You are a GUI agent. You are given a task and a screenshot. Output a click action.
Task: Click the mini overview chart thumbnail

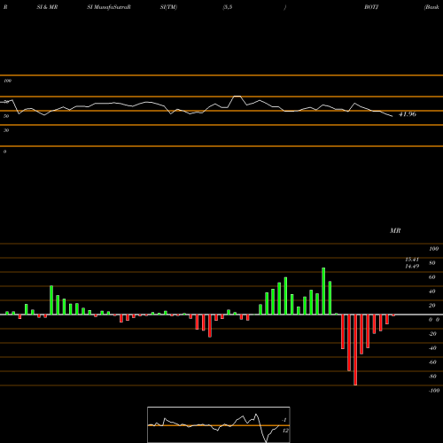219,424
